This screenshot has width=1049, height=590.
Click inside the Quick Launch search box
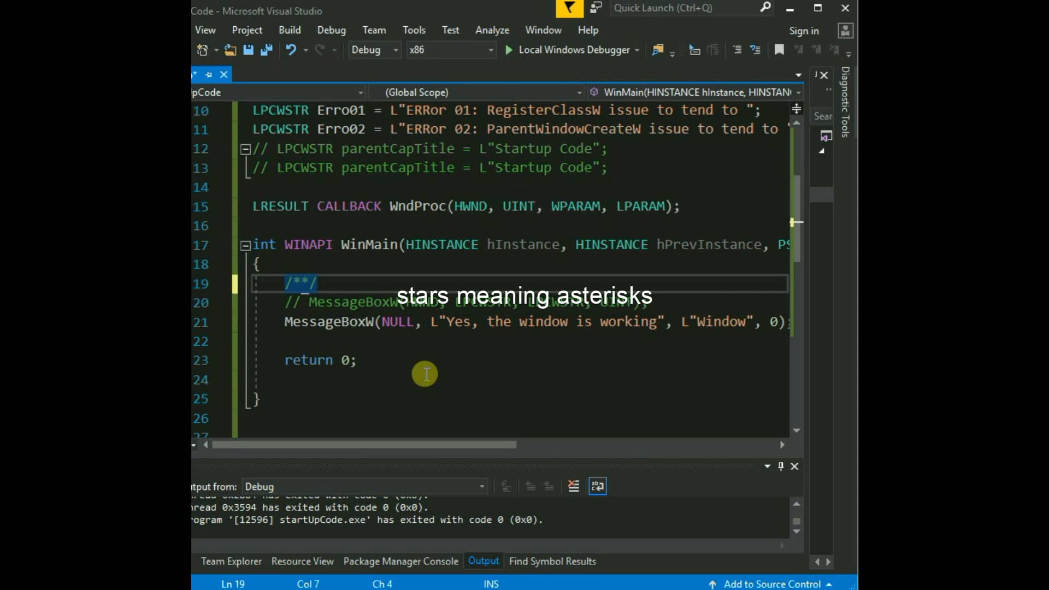click(683, 8)
